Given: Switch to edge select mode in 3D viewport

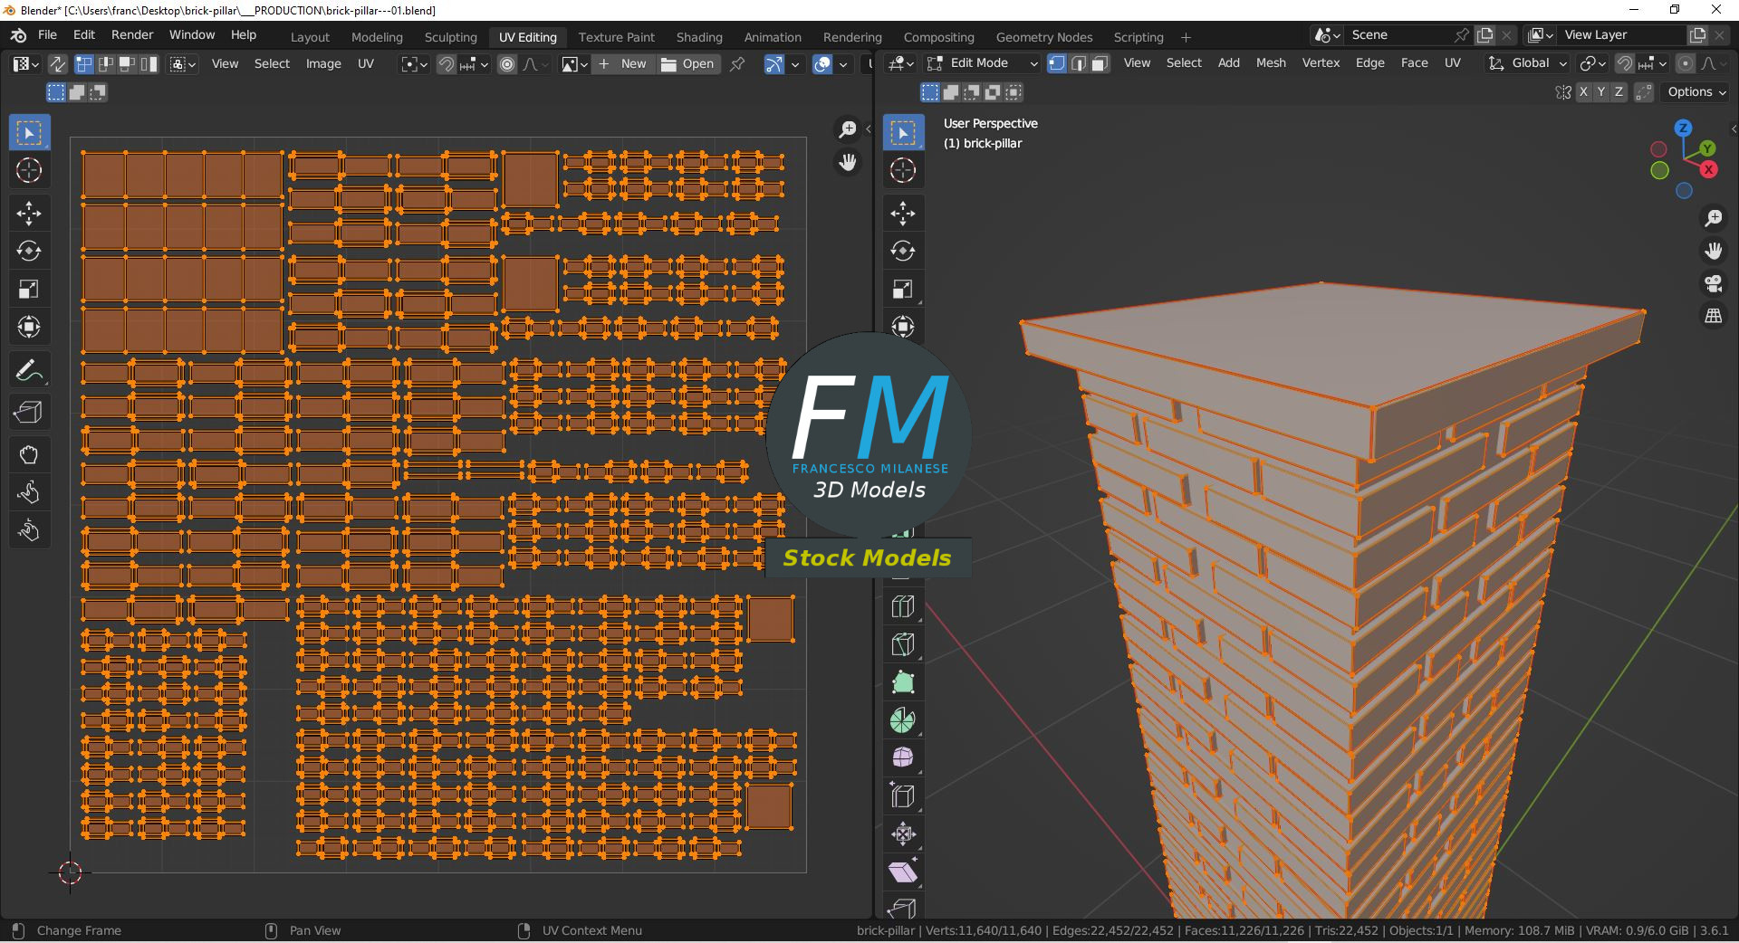Looking at the screenshot, I should 1079,63.
